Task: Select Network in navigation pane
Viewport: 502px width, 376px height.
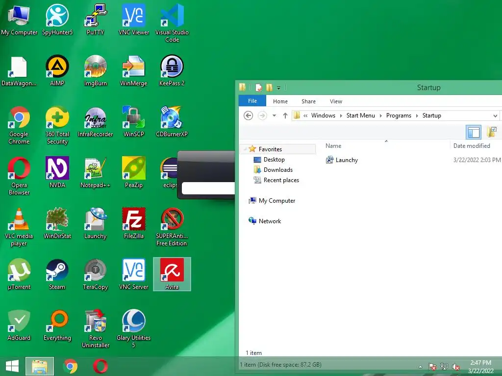Action: coord(265,221)
